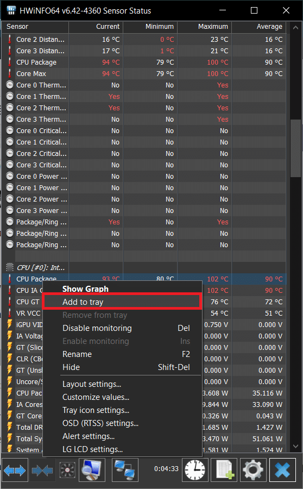Click lightning icon of iGPU VID row
This screenshot has height=489, width=303.
pyautogui.click(x=10, y=325)
